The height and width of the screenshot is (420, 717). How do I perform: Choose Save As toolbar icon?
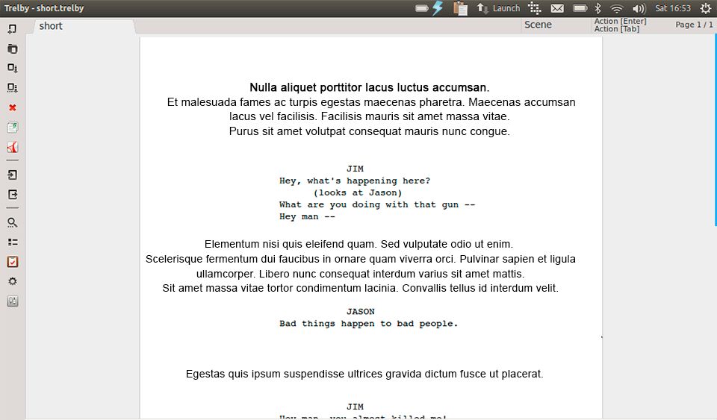pyautogui.click(x=13, y=87)
